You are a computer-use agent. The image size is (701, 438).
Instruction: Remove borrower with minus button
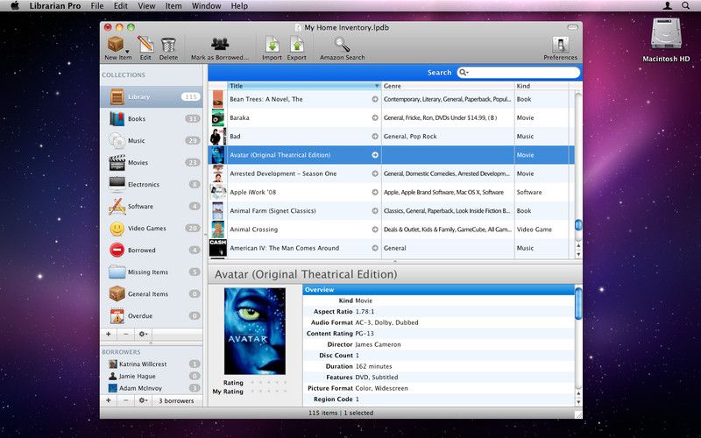coord(125,400)
